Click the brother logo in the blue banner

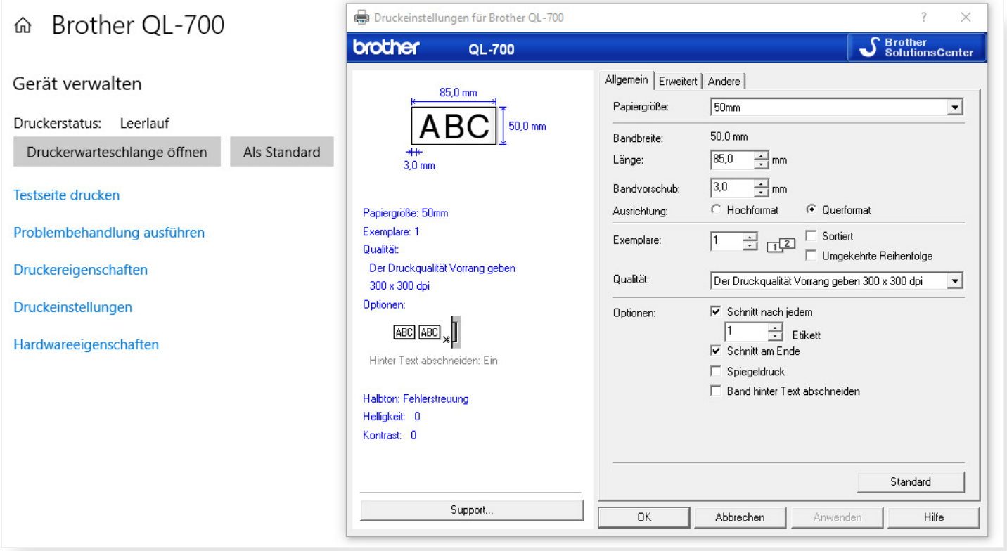[386, 48]
